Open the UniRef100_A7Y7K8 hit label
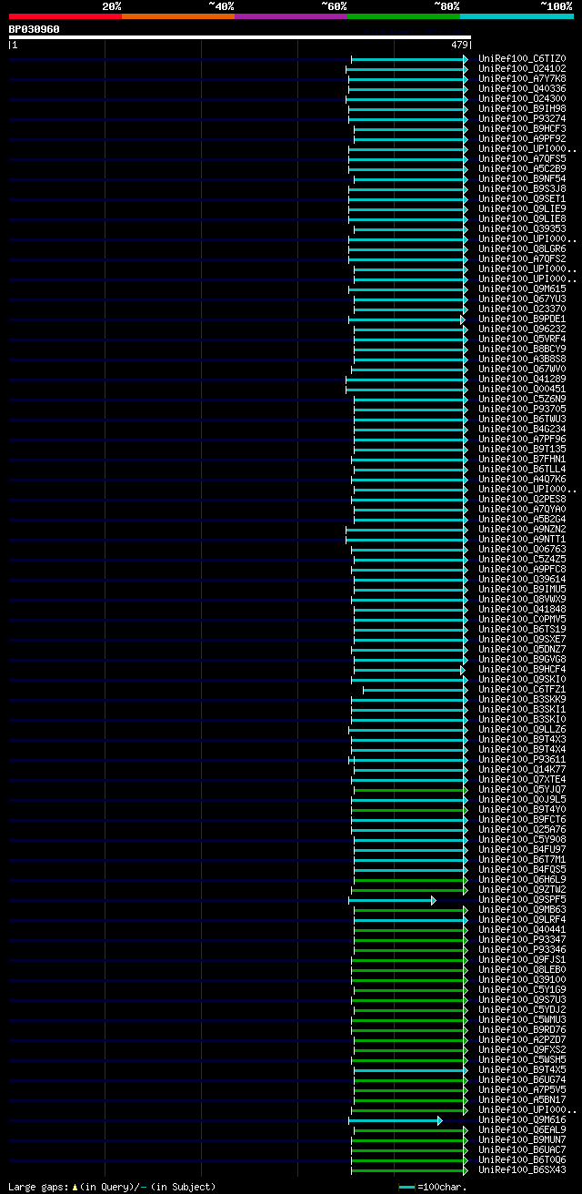The width and height of the screenshot is (582, 1194). pyautogui.click(x=522, y=79)
